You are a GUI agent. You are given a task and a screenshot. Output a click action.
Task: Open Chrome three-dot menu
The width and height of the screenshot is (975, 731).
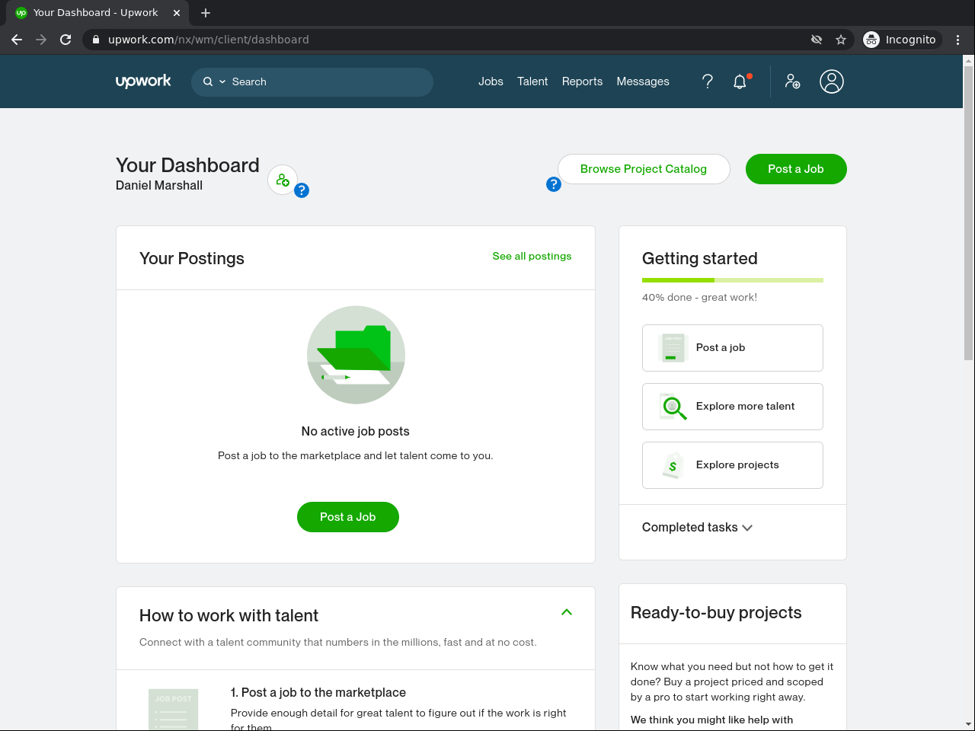coord(958,40)
